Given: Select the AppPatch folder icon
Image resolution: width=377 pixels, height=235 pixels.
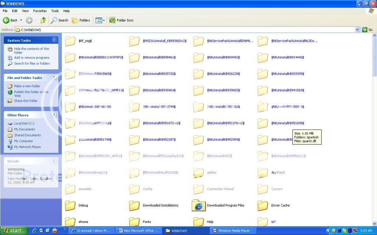Looking at the screenshot, I should click(263, 173).
